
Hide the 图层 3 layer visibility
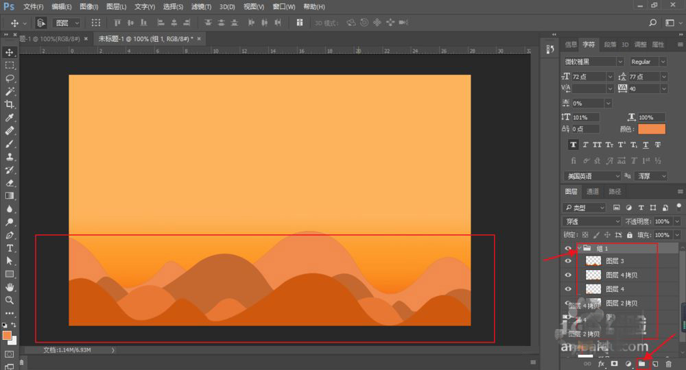[x=568, y=261]
